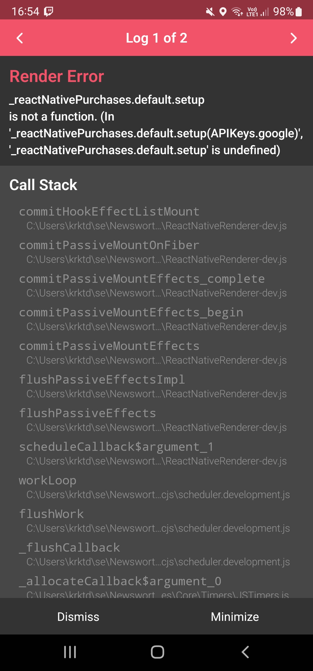Tap the Wi-Fi icon in status bar
The width and height of the screenshot is (313, 671).
coord(236,12)
